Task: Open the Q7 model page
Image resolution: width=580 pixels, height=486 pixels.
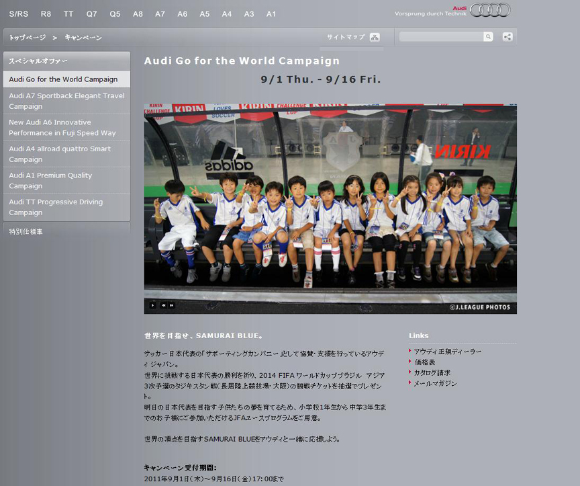Action: [92, 13]
